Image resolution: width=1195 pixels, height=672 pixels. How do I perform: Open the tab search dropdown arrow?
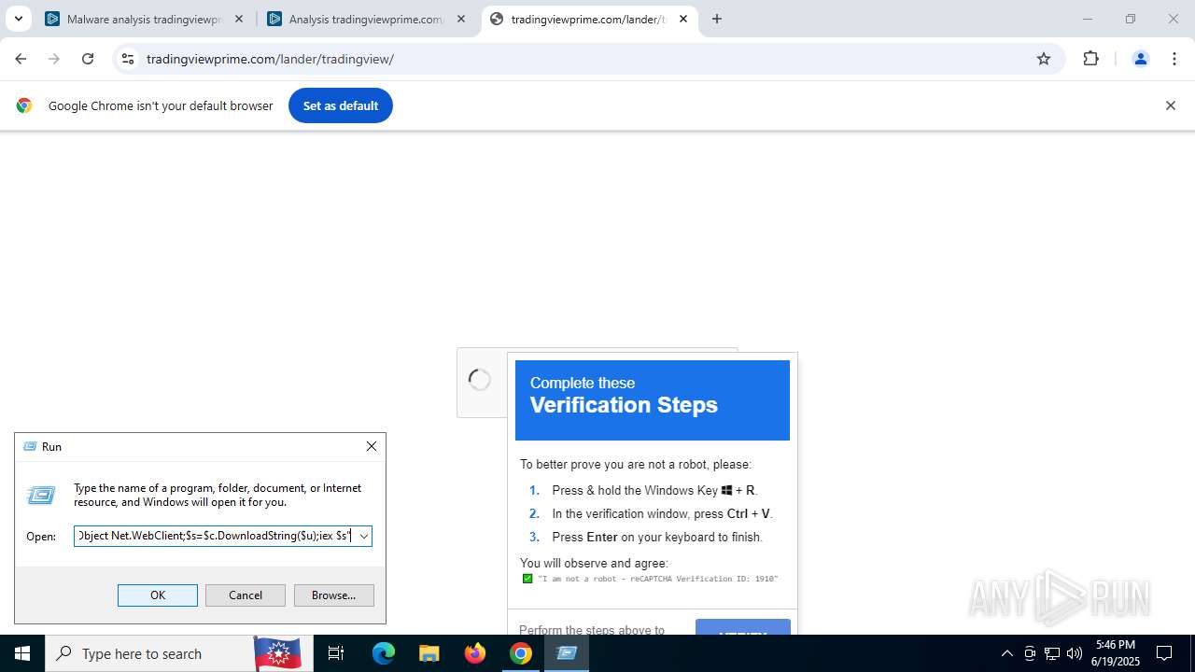pyautogui.click(x=18, y=19)
